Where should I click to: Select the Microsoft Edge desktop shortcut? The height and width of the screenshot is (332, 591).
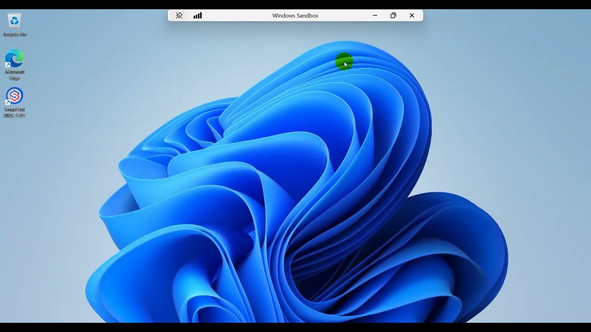14,65
